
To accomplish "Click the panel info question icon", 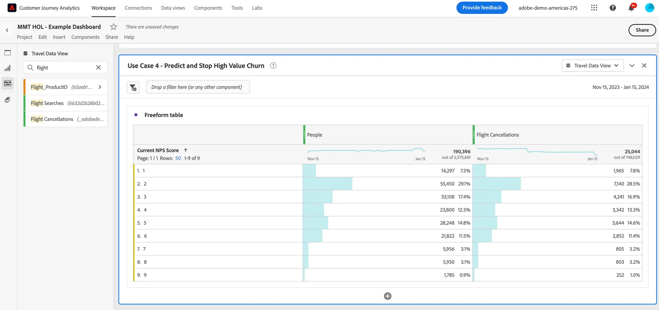I will coord(273,66).
